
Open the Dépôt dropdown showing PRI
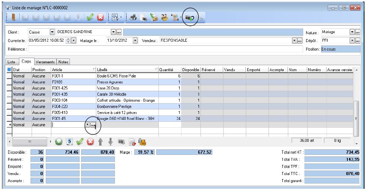(x=351, y=40)
